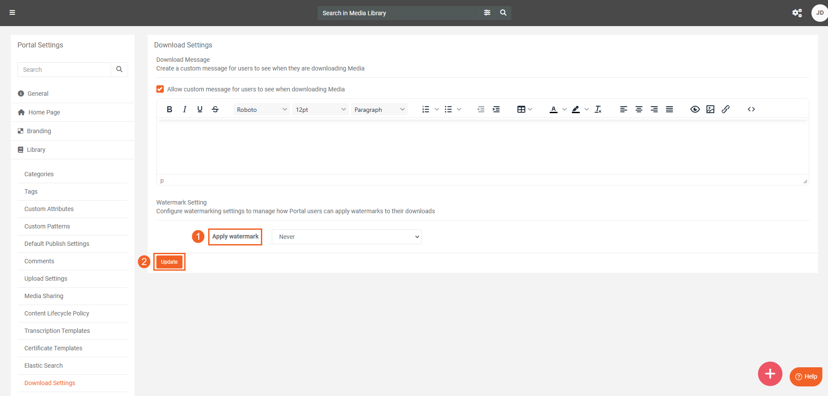Image resolution: width=828 pixels, height=396 pixels.
Task: Apply strikethrough formatting
Action: click(215, 109)
